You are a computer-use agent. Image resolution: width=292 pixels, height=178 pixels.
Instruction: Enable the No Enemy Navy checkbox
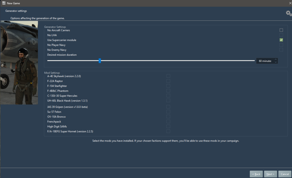pos(281,50)
